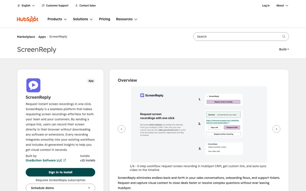Click the Log in link
This screenshot has width=306, height=191.
266,6
